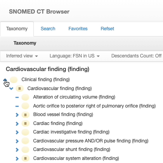163x163 pixels.
Task: Open the Inferred view dropdown
Action: 22,56
